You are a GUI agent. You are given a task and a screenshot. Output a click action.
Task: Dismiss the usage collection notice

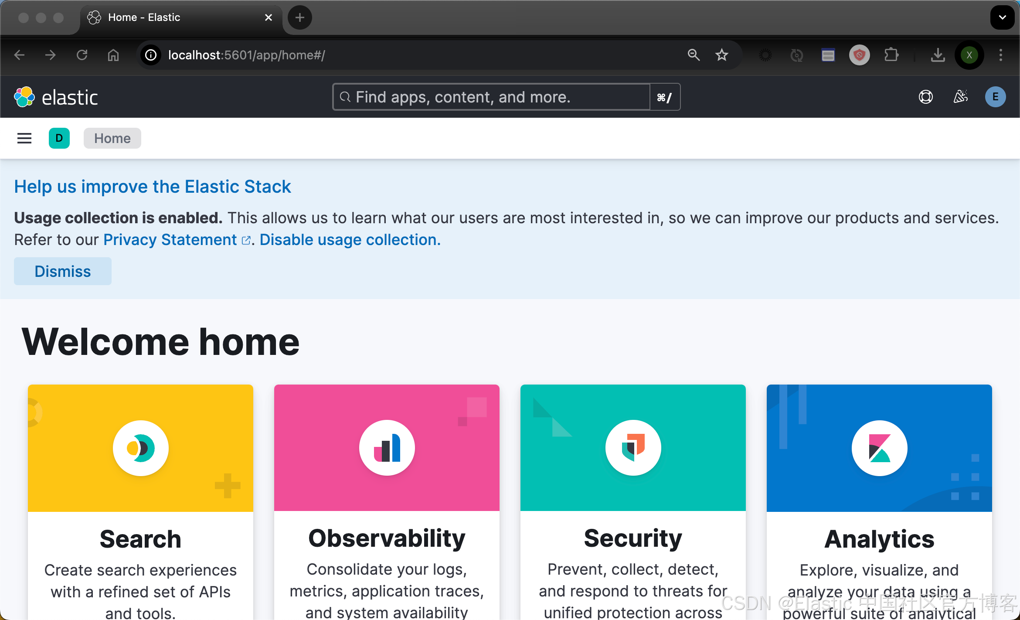[63, 271]
